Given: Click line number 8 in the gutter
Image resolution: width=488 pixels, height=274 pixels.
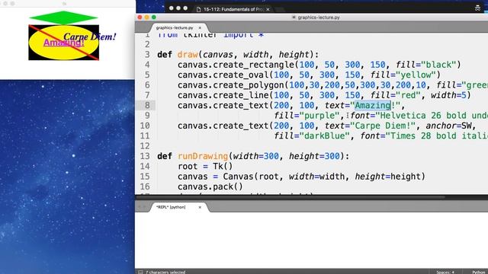Looking at the screenshot, I should [147, 105].
